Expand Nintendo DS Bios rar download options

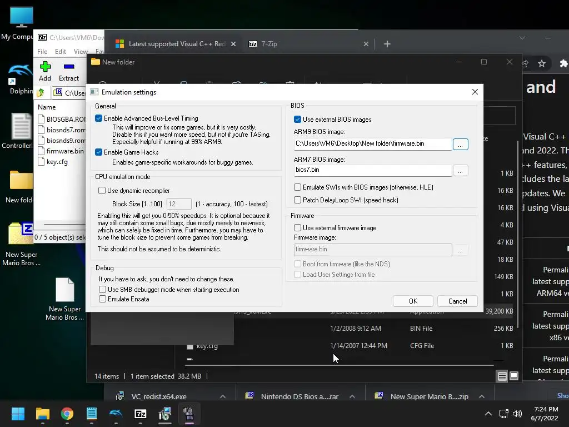[352, 396]
